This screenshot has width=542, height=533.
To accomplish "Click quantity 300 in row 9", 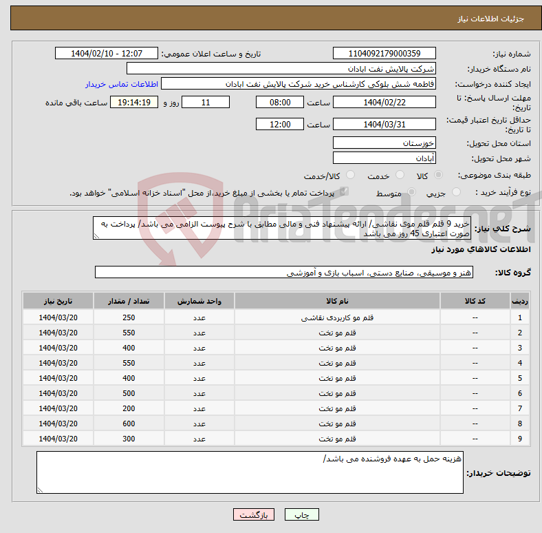I will coord(129,439).
